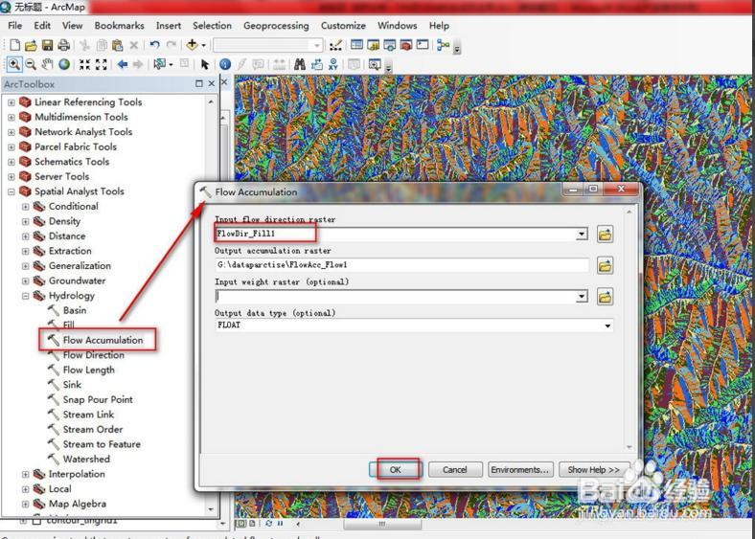Open input flow direction raster dropdown
The height and width of the screenshot is (539, 755).
coord(583,235)
